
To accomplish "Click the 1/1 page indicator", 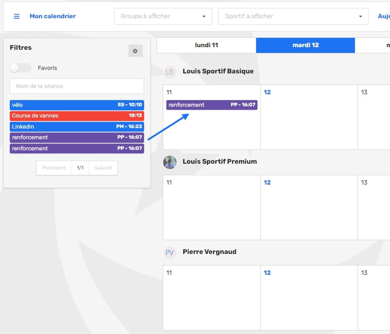I will (x=80, y=168).
